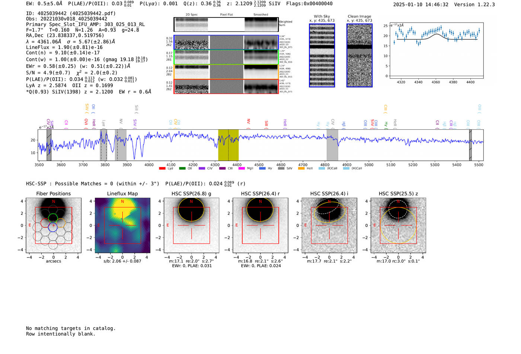Click the orange fiber circle in Fiber Positions
This screenshot has width=521, height=354.
click(x=61, y=223)
